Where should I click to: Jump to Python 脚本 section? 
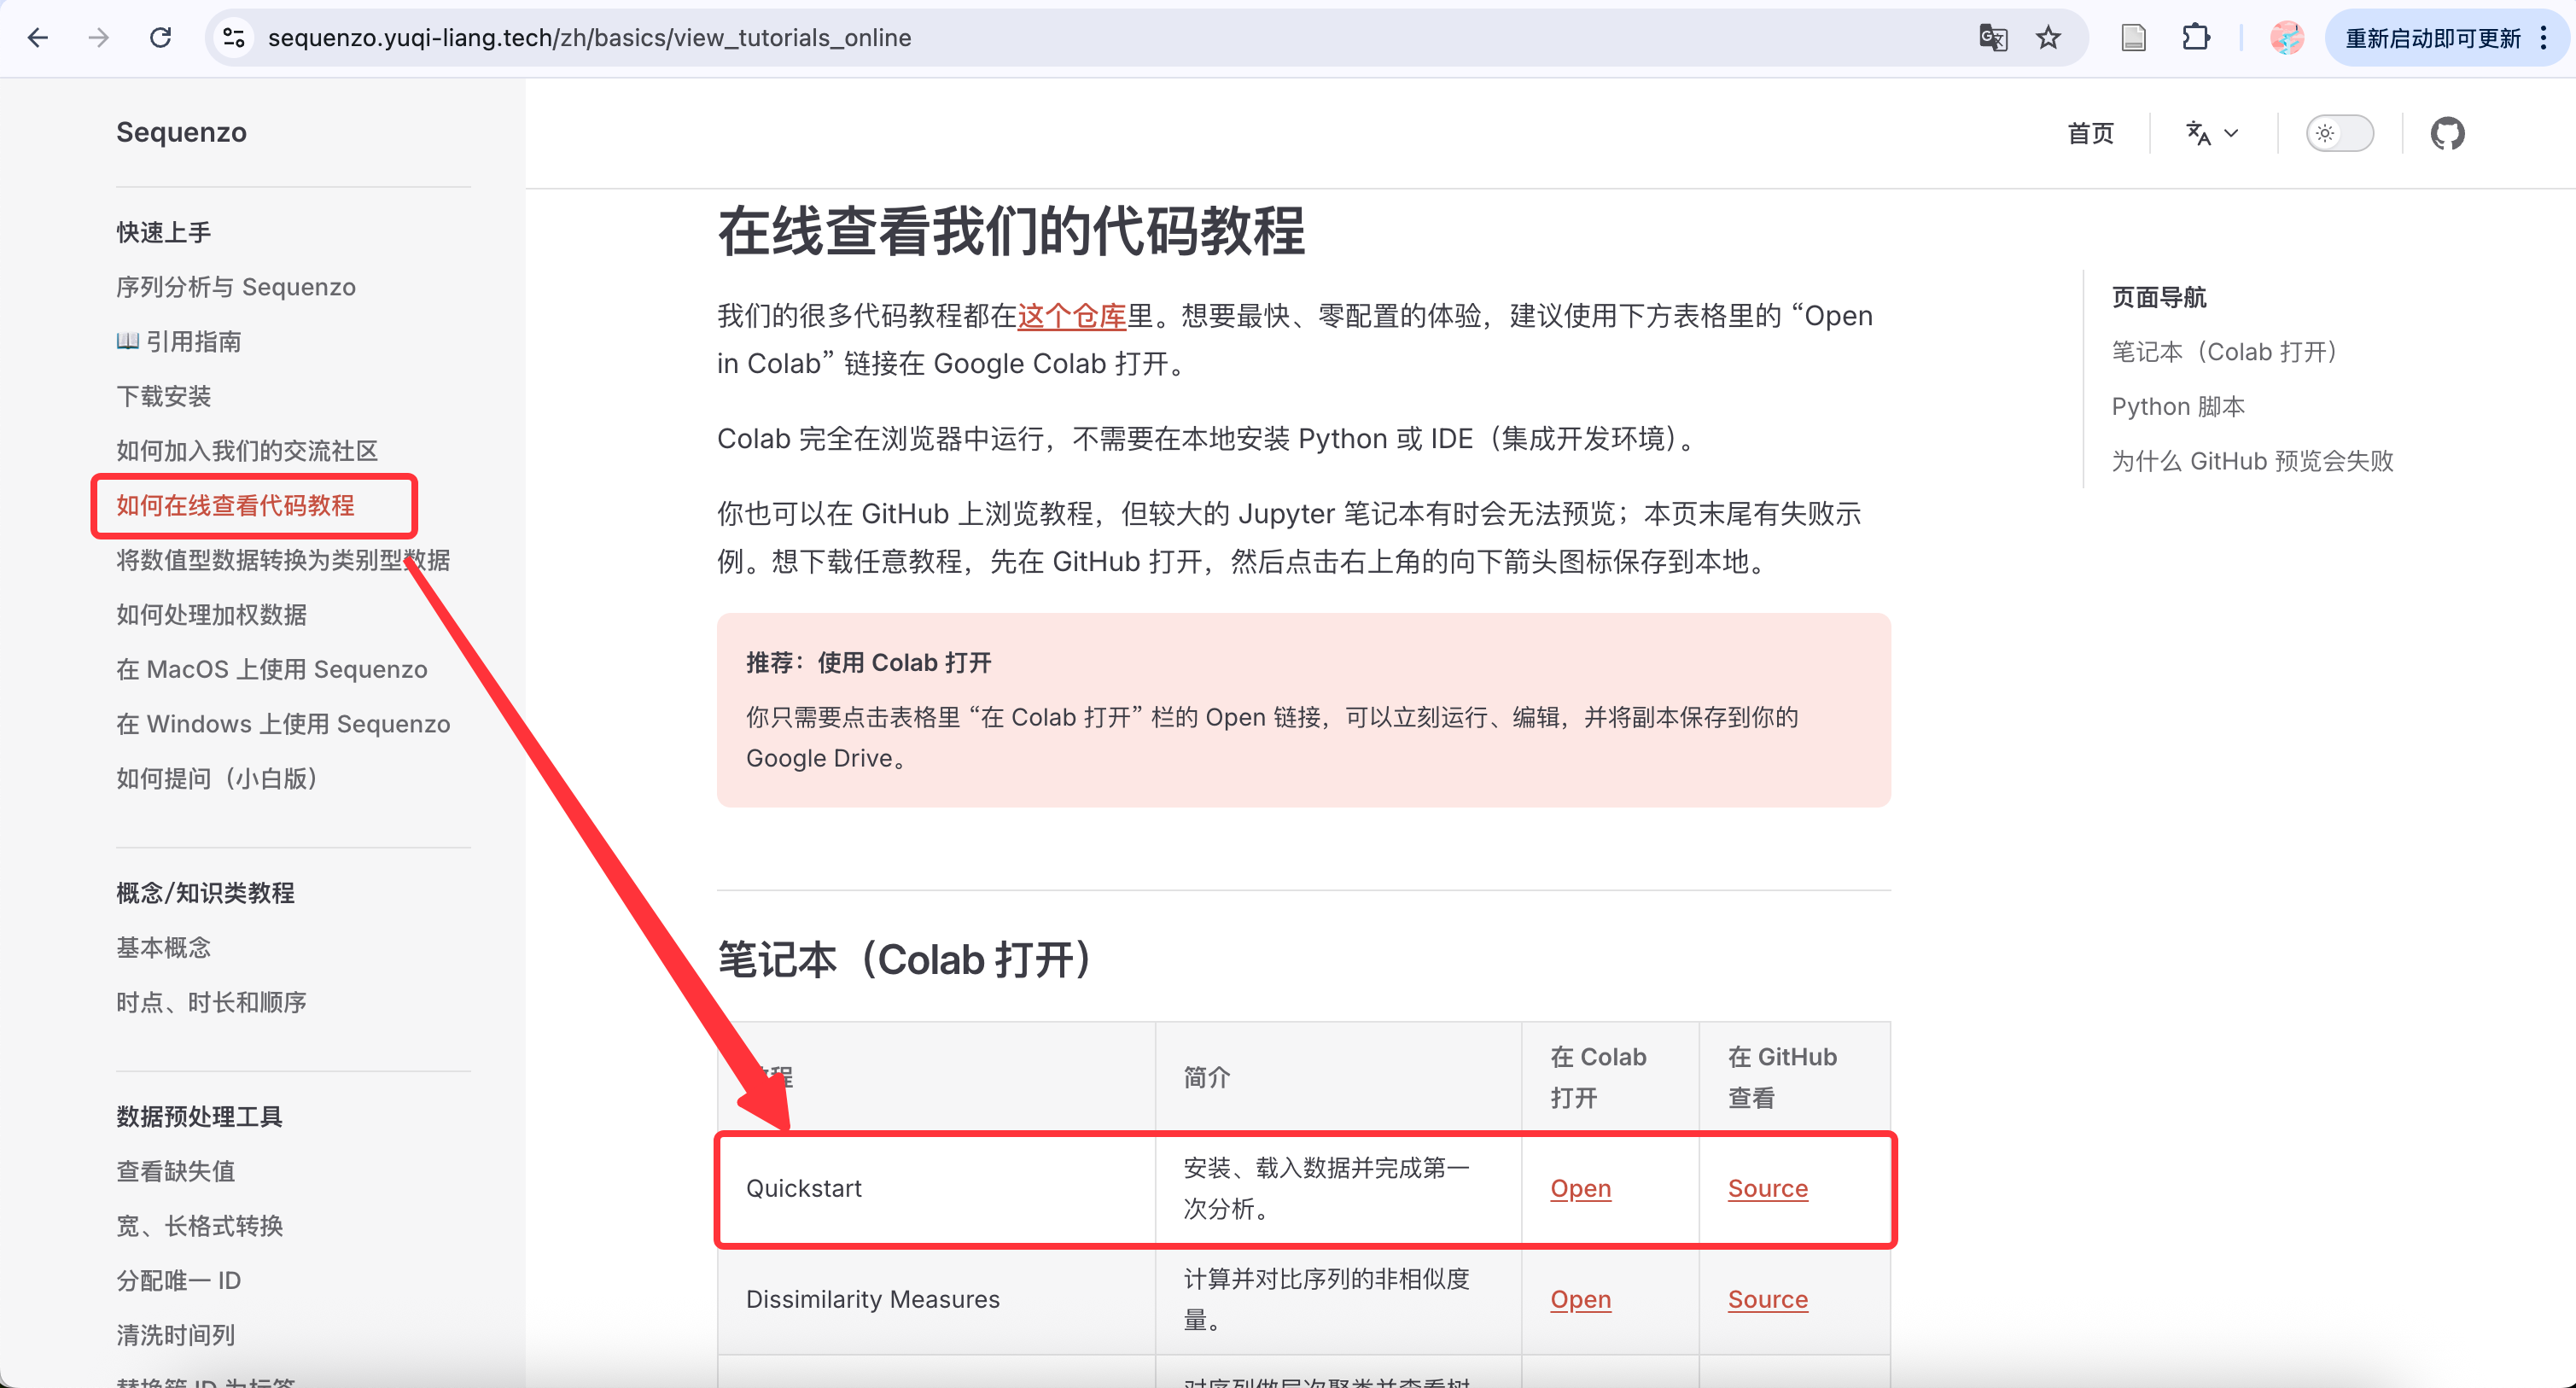coord(2178,407)
